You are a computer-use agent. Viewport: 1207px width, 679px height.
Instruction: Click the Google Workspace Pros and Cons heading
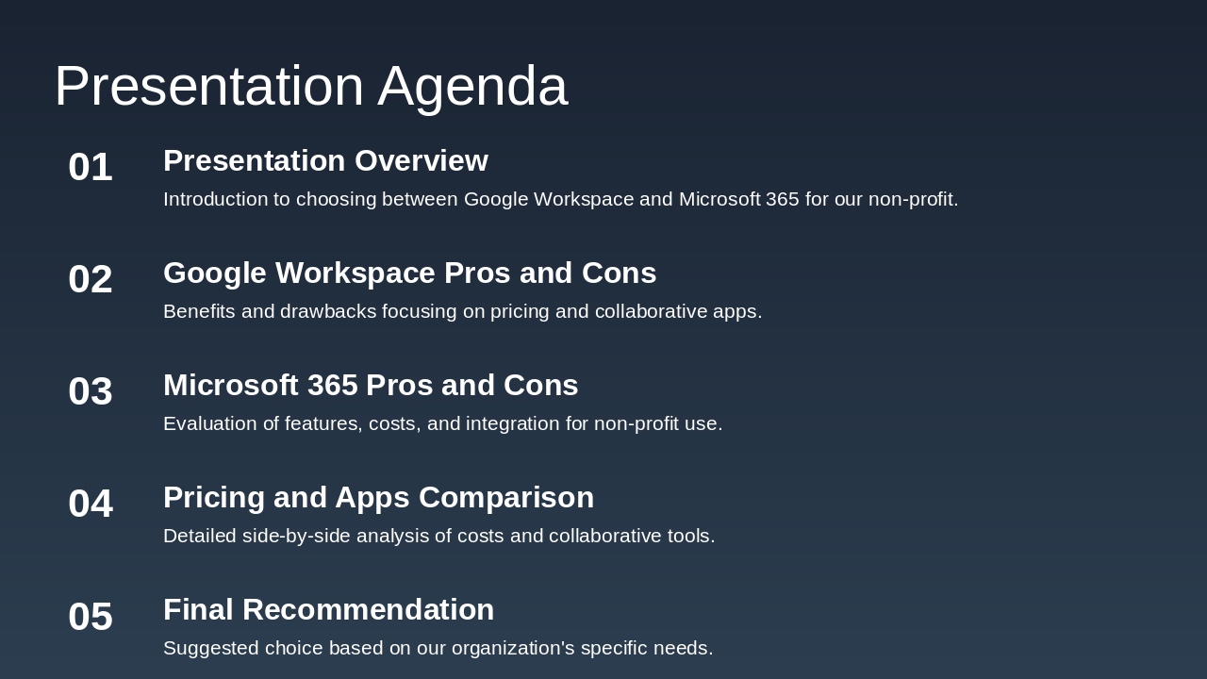coord(409,273)
